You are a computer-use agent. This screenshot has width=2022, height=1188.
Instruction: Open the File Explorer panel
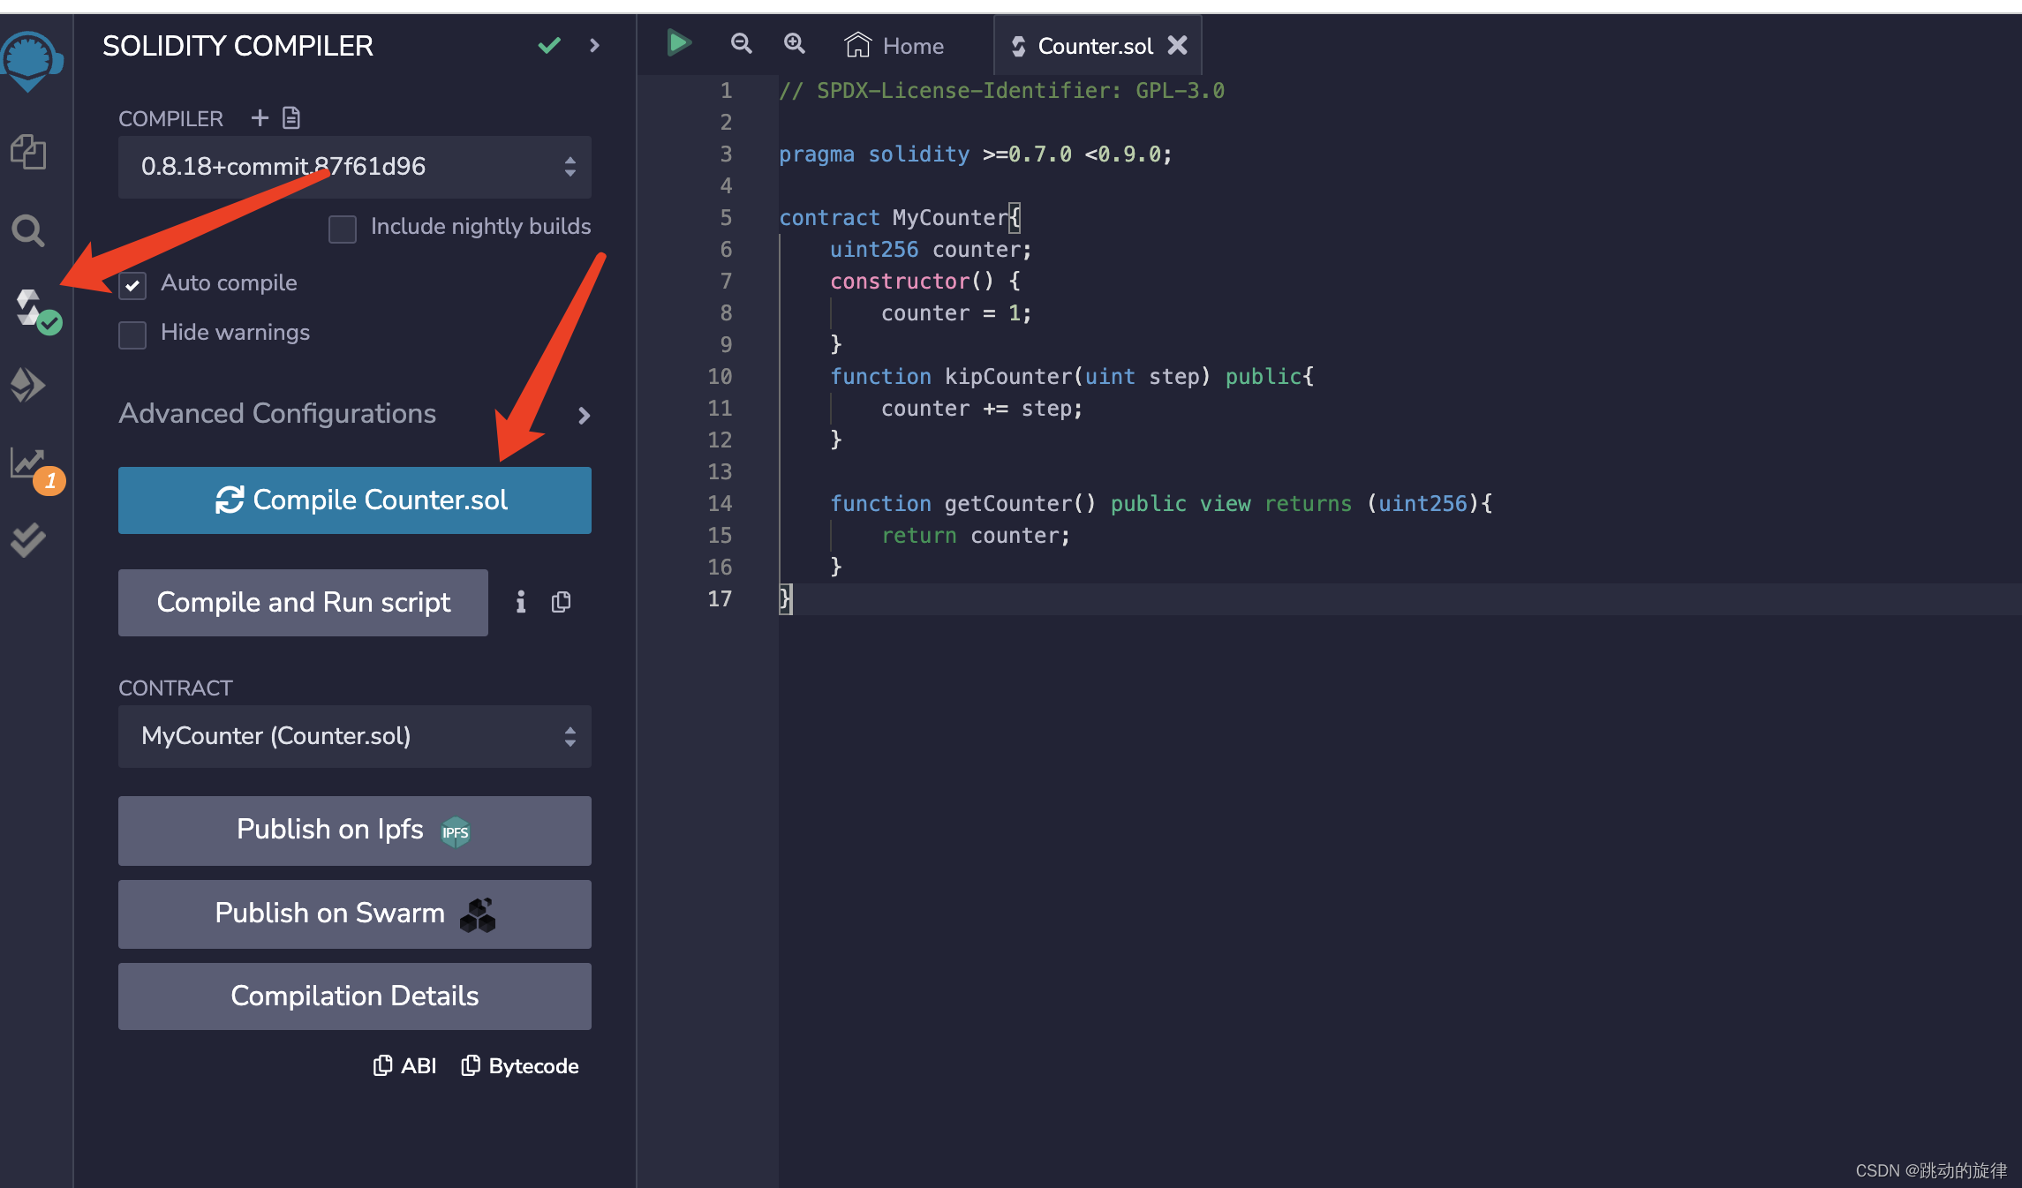(x=28, y=151)
